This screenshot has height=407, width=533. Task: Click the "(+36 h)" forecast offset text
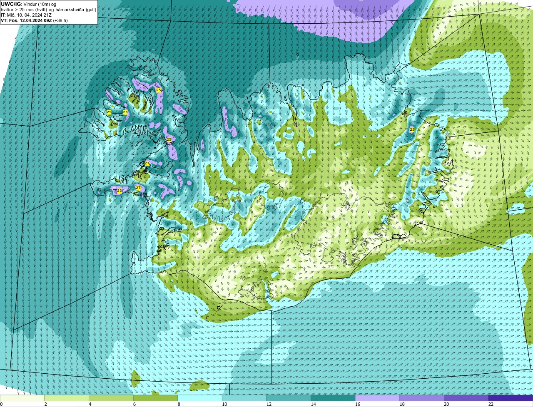tap(60, 20)
